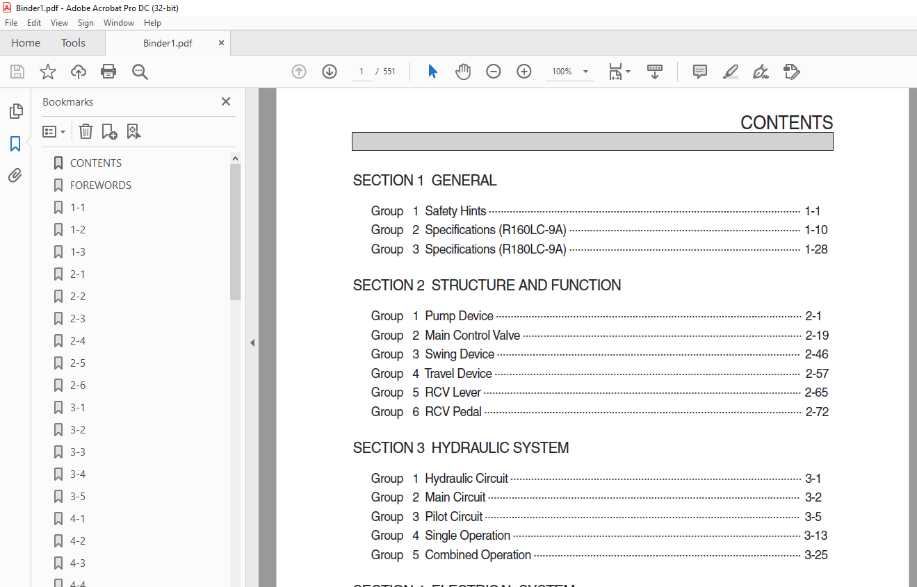Select the arrow Selection tool
The height and width of the screenshot is (587, 917).
click(432, 72)
